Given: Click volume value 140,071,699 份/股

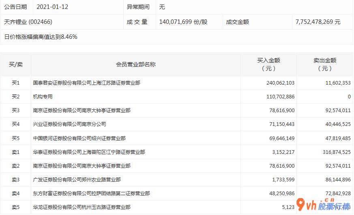Looking at the screenshot, I should pyautogui.click(x=183, y=22).
